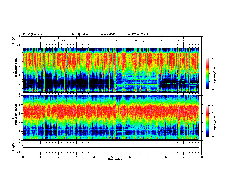
Task: Click the 'Time (min)' axis label
Action: pos(115,160)
